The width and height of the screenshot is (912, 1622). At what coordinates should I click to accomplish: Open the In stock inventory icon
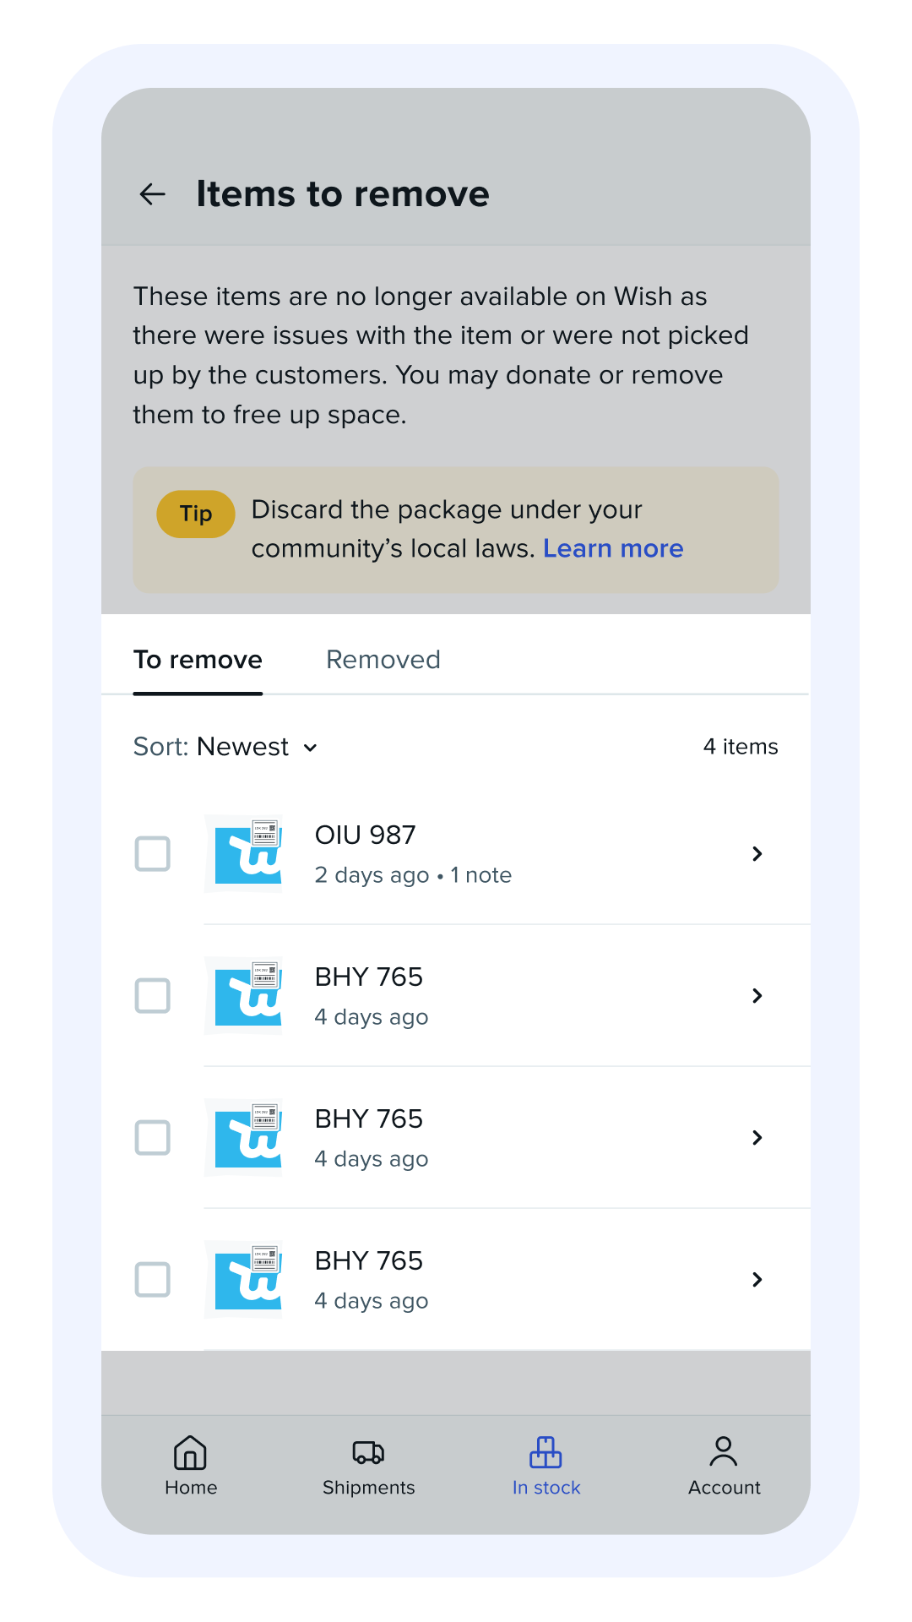(x=546, y=1448)
